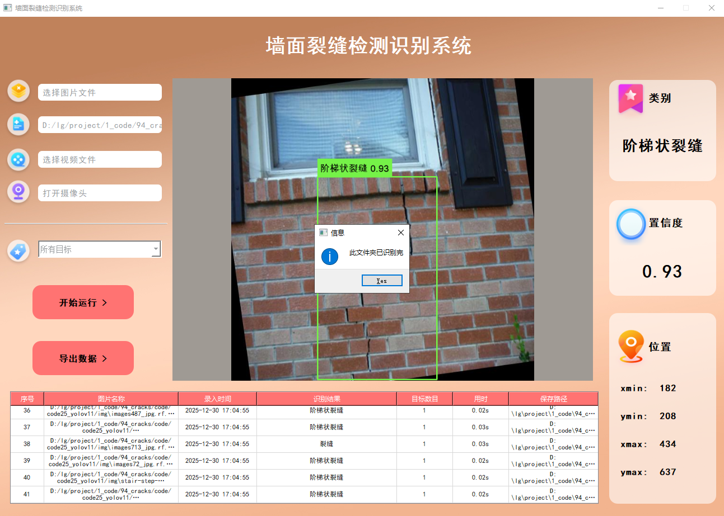Click the 用时 column header

coord(480,399)
